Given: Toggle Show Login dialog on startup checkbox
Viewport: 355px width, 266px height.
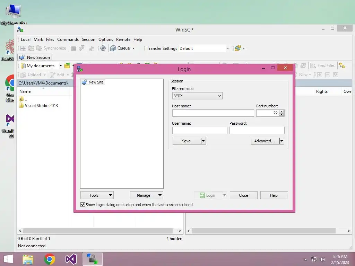Looking at the screenshot, I should click(83, 205).
